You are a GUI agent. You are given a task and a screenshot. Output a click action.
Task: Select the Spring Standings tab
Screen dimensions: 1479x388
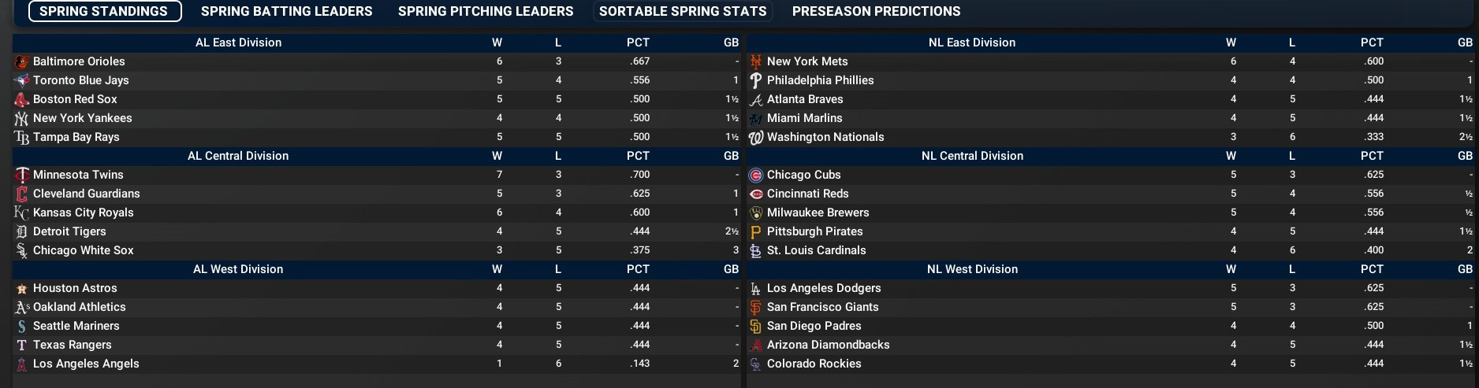pos(103,11)
